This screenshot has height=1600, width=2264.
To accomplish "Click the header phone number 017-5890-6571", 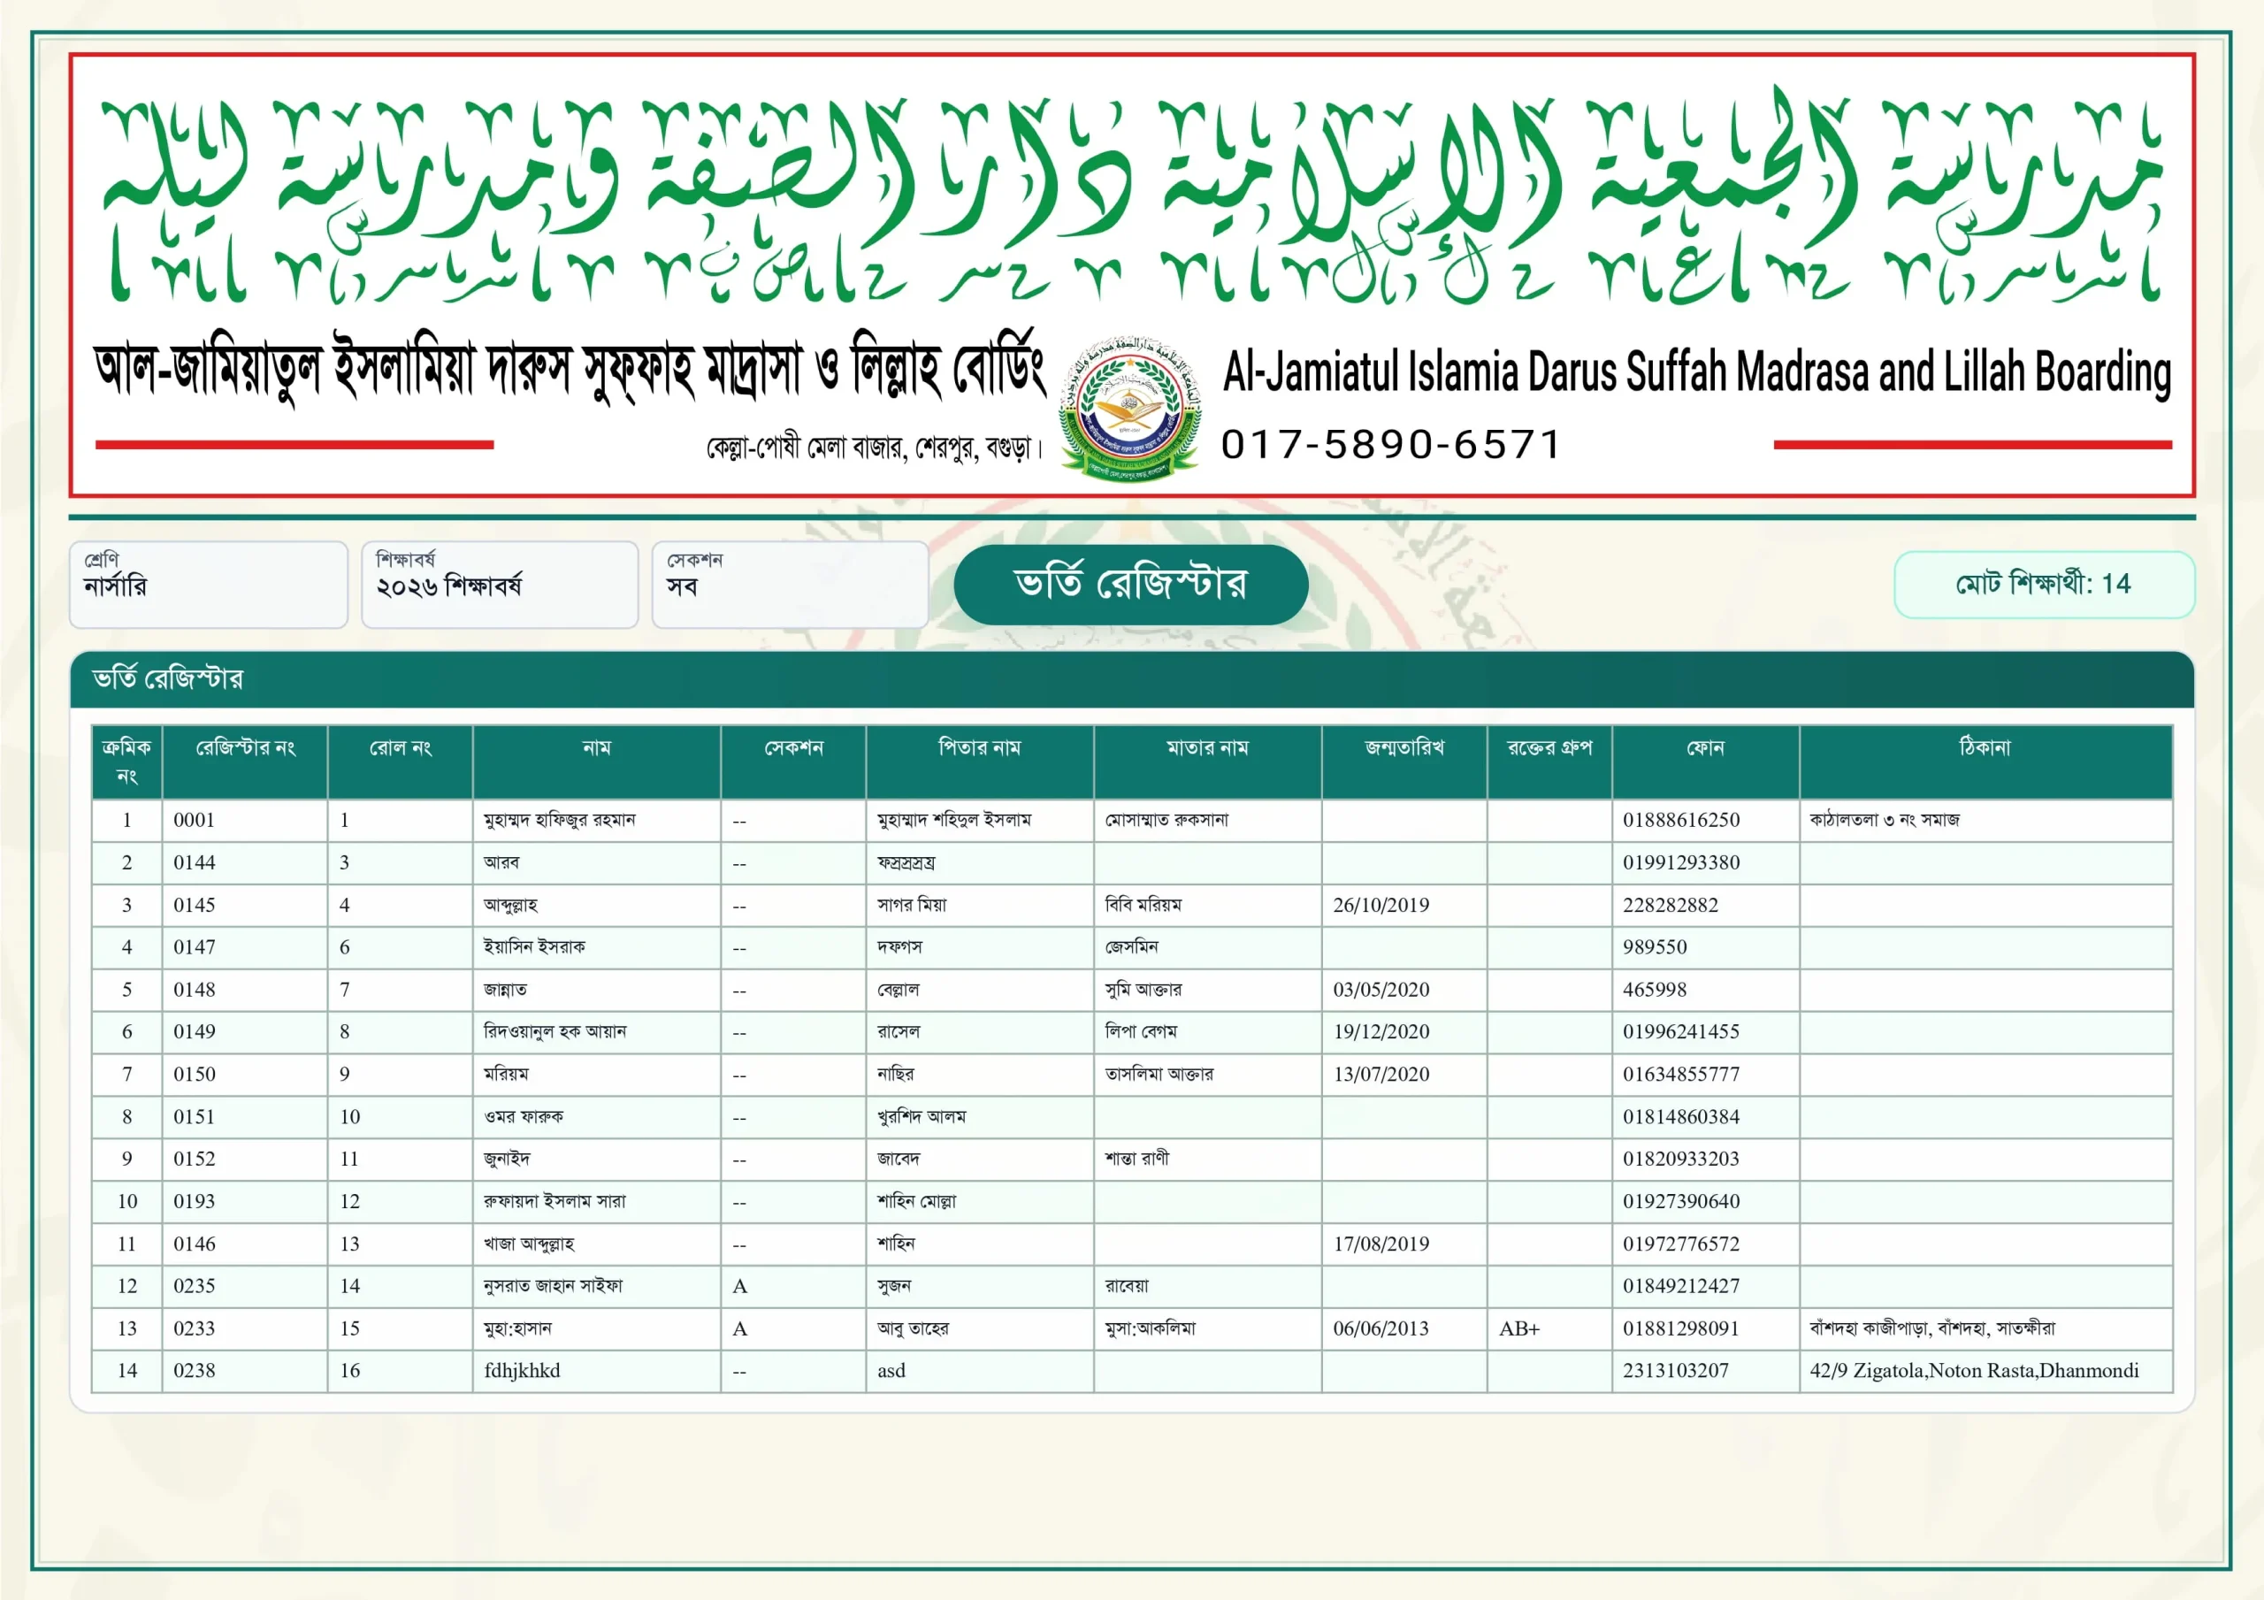I will pos(1391,444).
